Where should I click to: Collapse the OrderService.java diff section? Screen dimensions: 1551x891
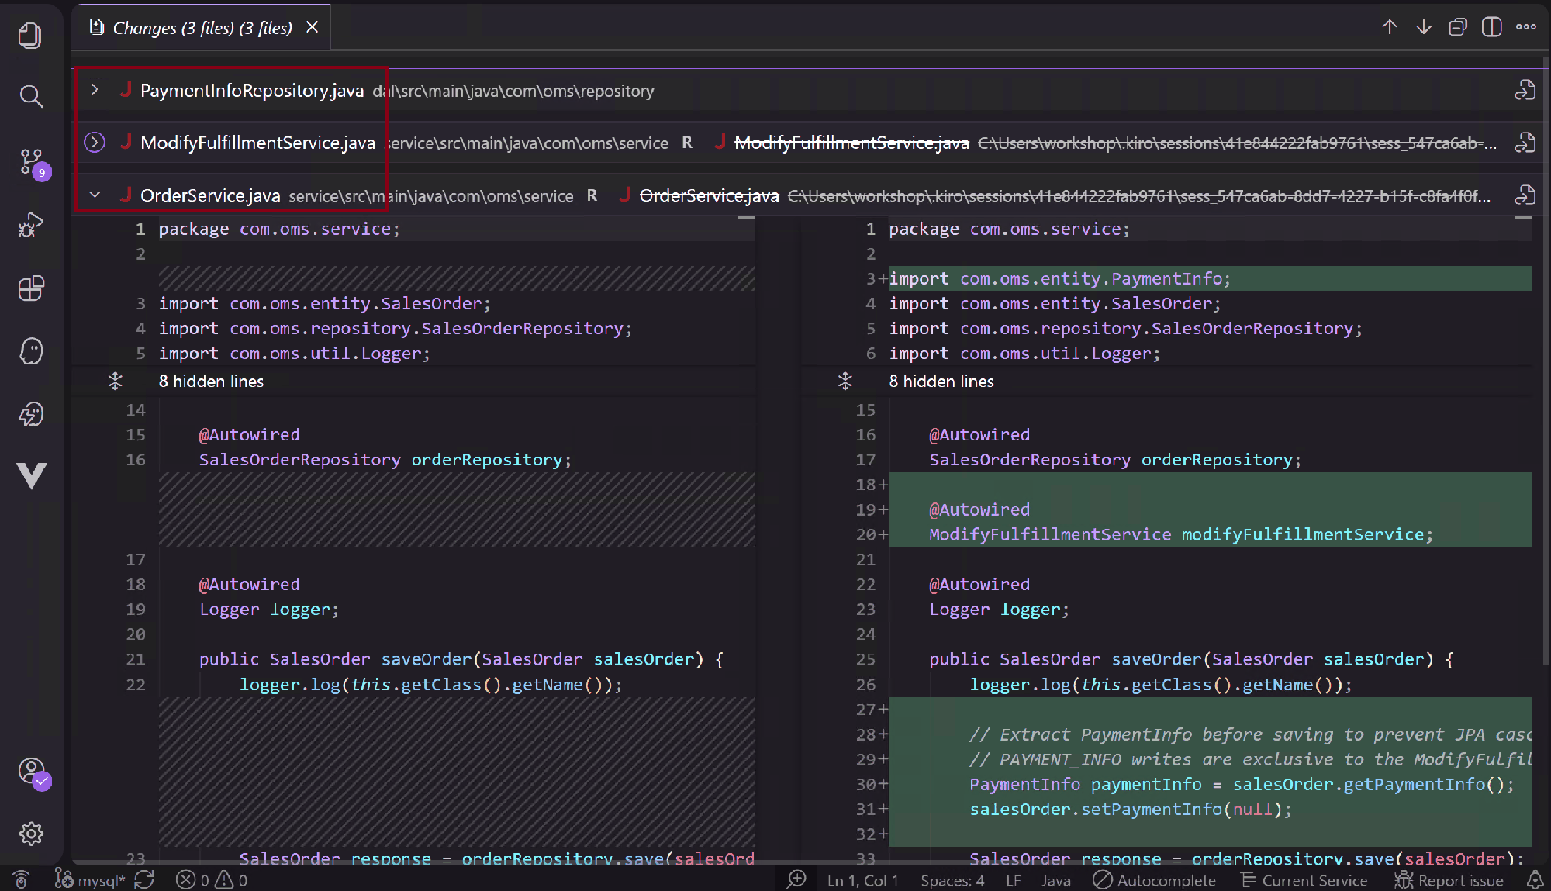[95, 195]
